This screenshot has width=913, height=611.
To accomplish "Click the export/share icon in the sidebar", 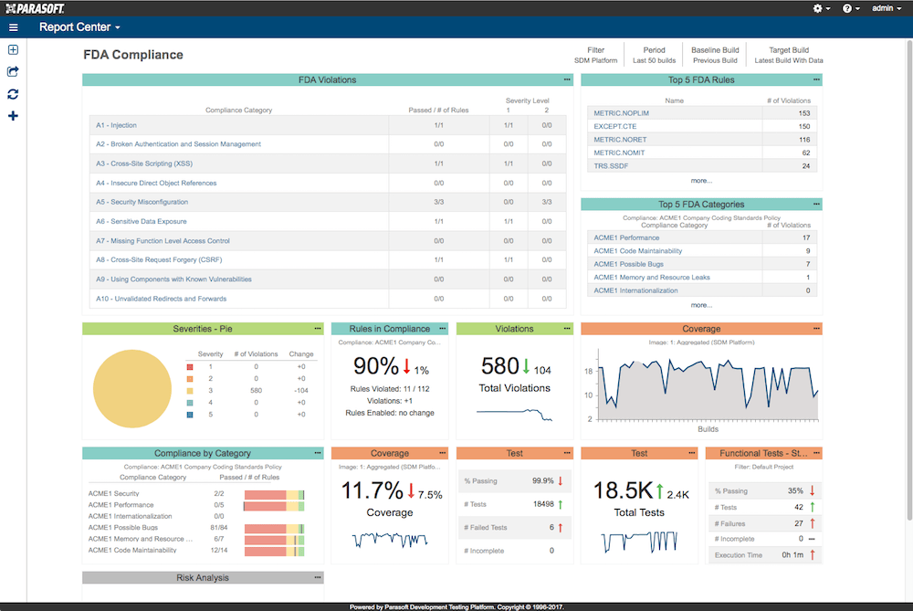I will coord(12,71).
